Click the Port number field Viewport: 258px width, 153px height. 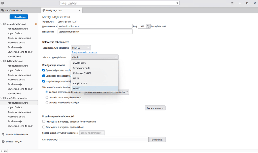pyautogui.click(x=142, y=26)
